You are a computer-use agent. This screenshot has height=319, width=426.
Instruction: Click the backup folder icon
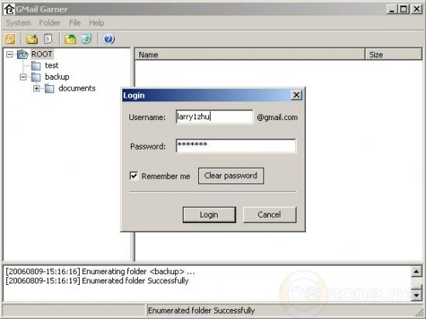tap(36, 77)
